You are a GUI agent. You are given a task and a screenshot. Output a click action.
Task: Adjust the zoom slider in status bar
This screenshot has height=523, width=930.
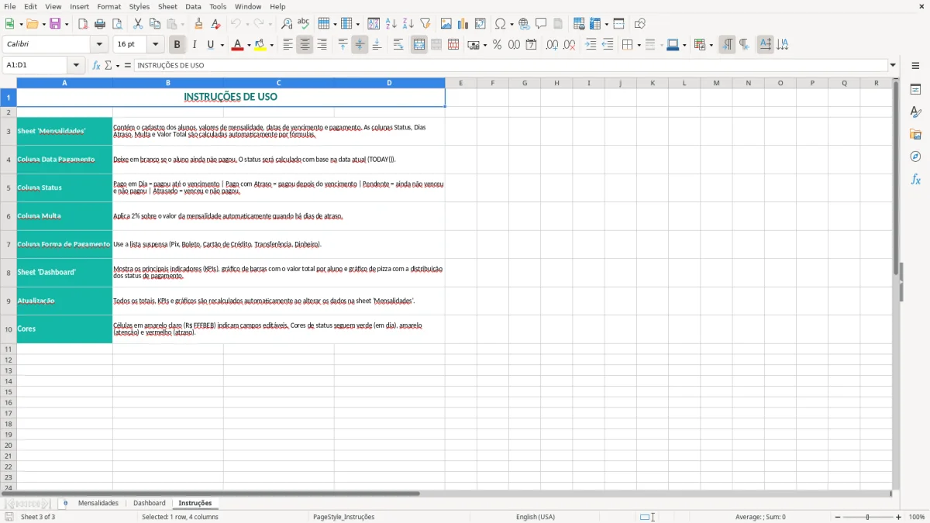pos(867,517)
